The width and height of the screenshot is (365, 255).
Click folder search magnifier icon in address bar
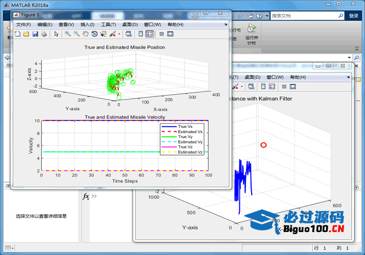point(356,58)
